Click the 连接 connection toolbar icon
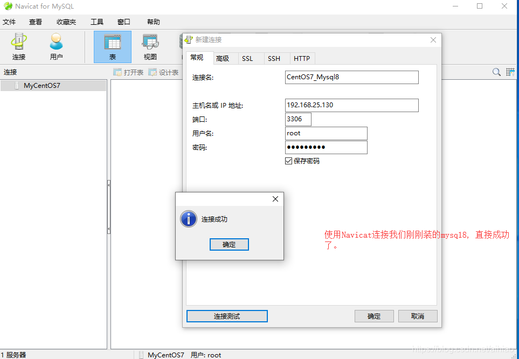The width and height of the screenshot is (519, 359). coord(19,47)
